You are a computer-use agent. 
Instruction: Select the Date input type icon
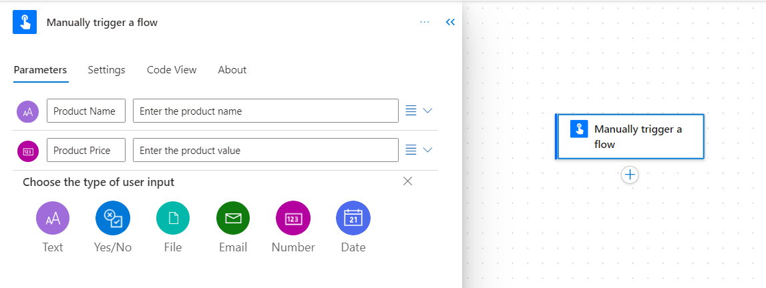click(353, 218)
